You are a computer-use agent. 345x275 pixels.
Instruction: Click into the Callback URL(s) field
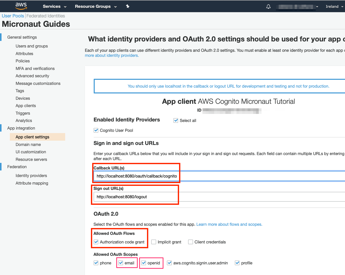pyautogui.click(x=219, y=176)
